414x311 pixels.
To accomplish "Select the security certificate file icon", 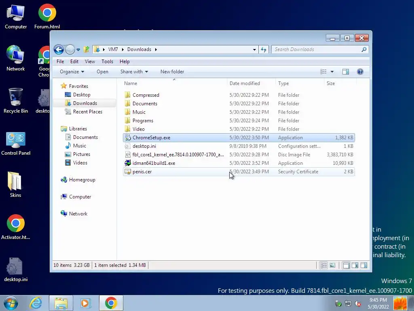I will [127, 172].
